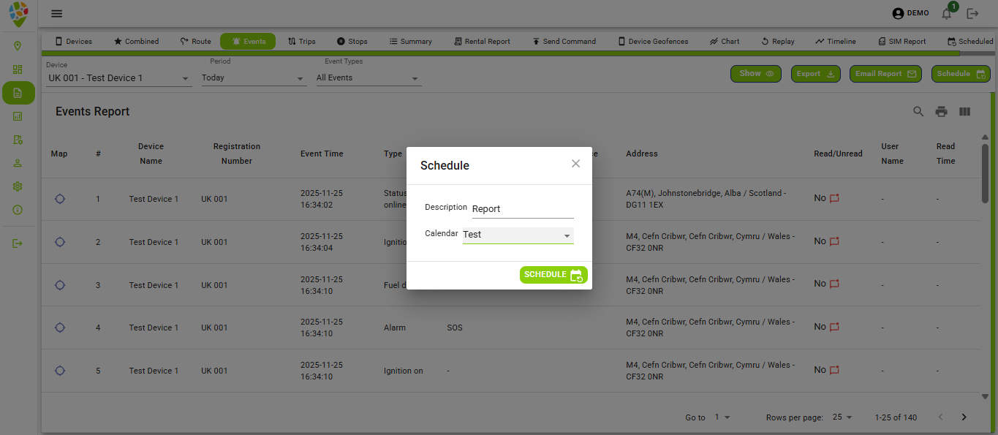Open the Rental Report tab

tap(482, 41)
